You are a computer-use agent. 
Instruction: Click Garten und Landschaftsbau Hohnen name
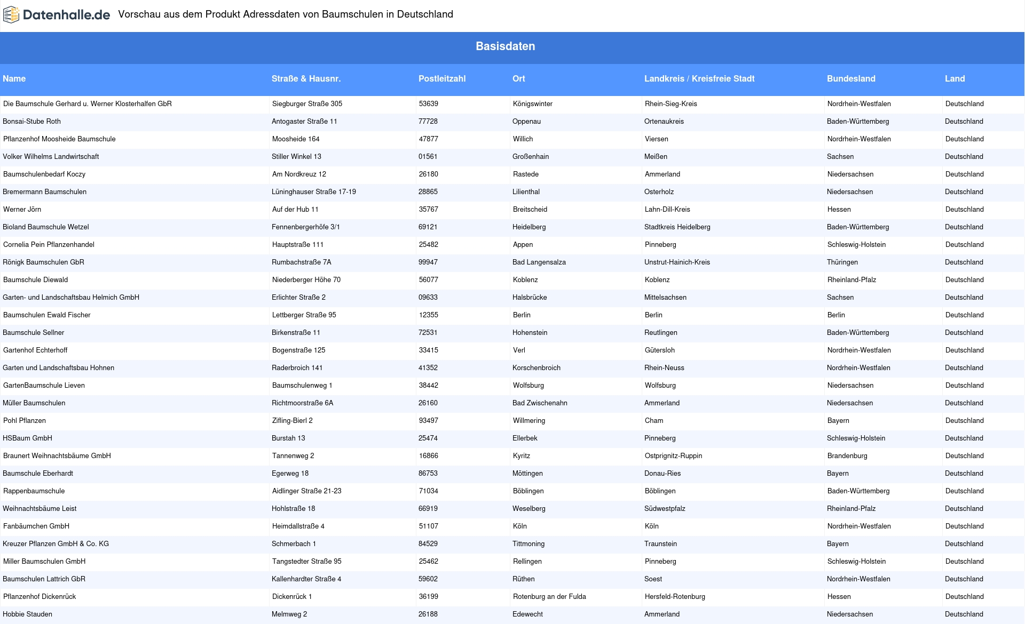coord(58,368)
